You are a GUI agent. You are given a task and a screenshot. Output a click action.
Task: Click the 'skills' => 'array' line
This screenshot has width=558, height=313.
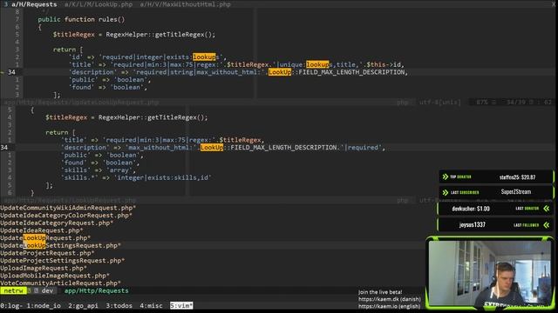point(99,170)
